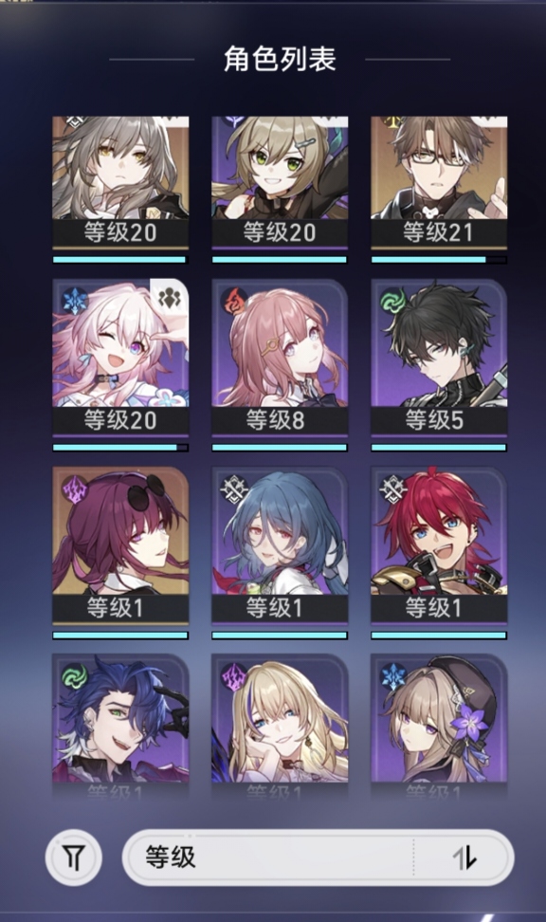546x922 pixels.
Task: Click the 等级21 level label
Action: [x=438, y=232]
